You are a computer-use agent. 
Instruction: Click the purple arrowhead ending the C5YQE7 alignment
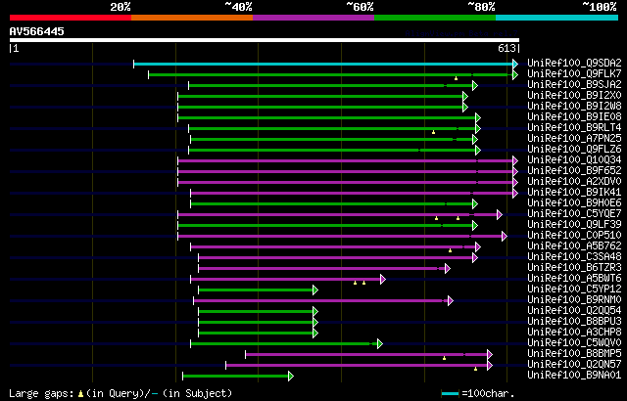coord(499,214)
